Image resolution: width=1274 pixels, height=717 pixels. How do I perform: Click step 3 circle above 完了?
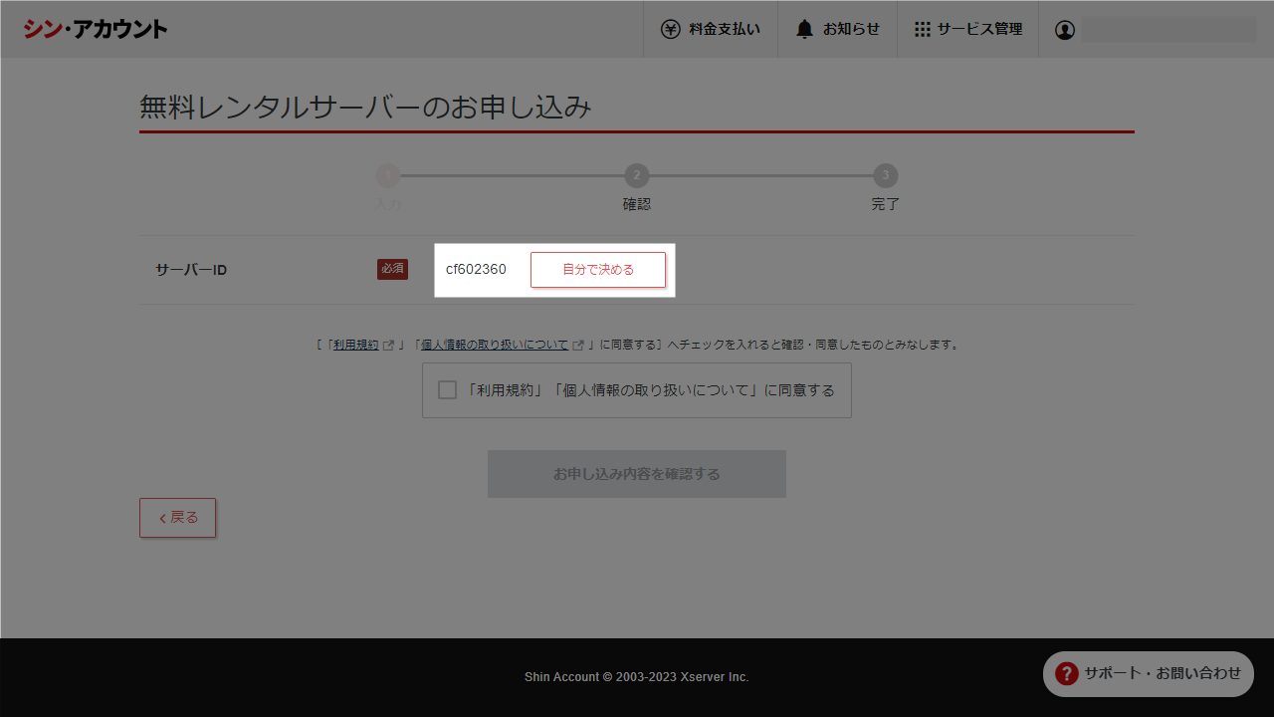[886, 176]
